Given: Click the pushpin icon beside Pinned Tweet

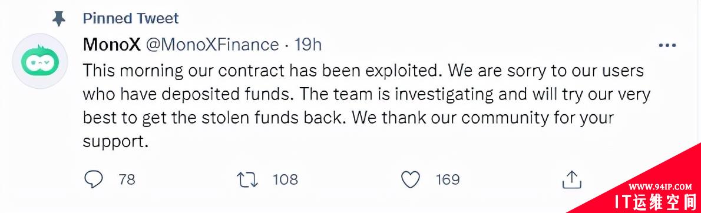Looking at the screenshot, I should (x=58, y=18).
